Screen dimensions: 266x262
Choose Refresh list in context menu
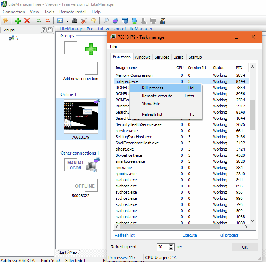165,114
